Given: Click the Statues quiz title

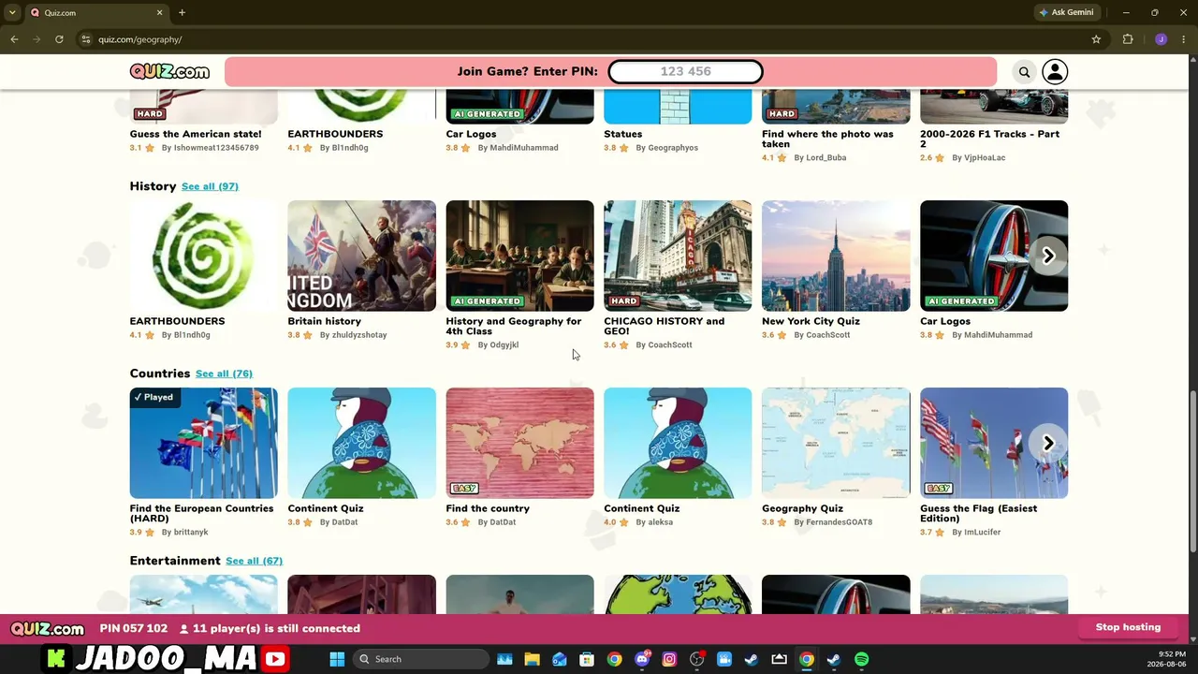Looking at the screenshot, I should point(622,134).
